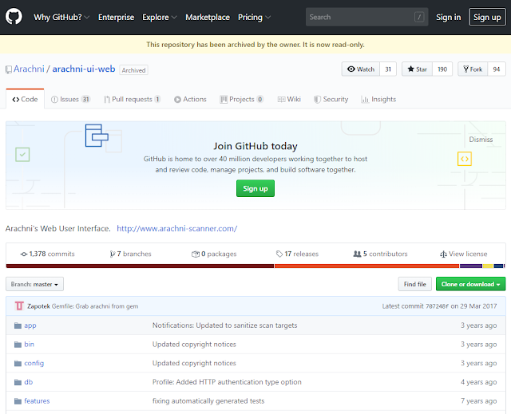Click Sign in link
Viewport: 511px width, 414px height.
click(449, 17)
